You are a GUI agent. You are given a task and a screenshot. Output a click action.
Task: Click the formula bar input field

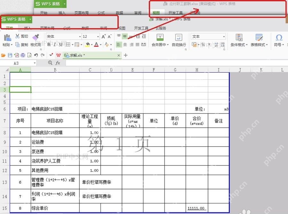tap(177, 63)
